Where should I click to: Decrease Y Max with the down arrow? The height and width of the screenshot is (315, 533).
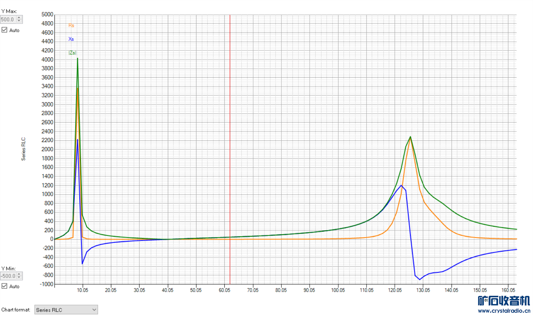(x=19, y=21)
